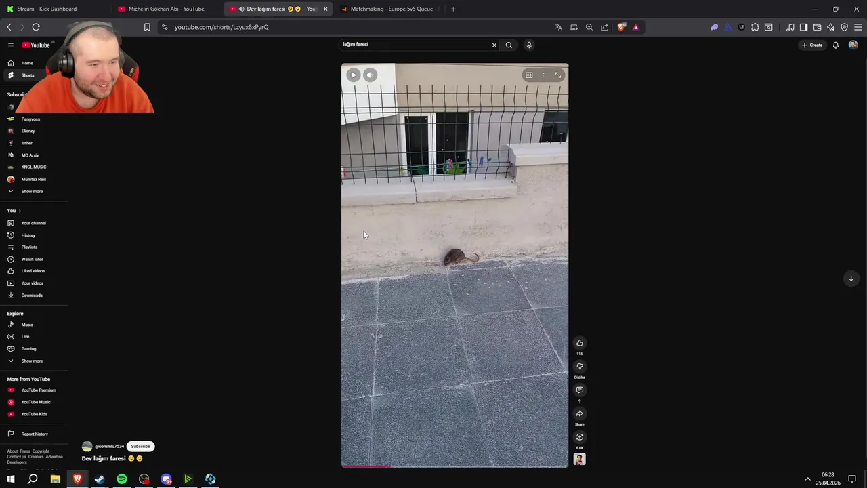Expand Explore with Show more
Viewport: 867px width, 488px height.
tap(32, 361)
